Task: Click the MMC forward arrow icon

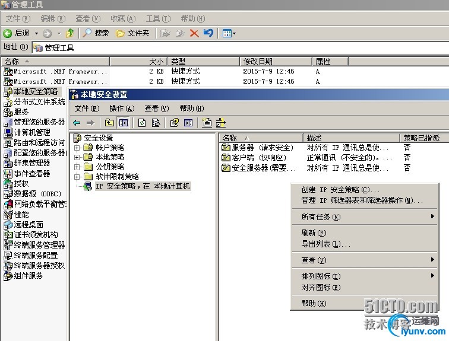Action: pyautogui.click(x=90, y=123)
